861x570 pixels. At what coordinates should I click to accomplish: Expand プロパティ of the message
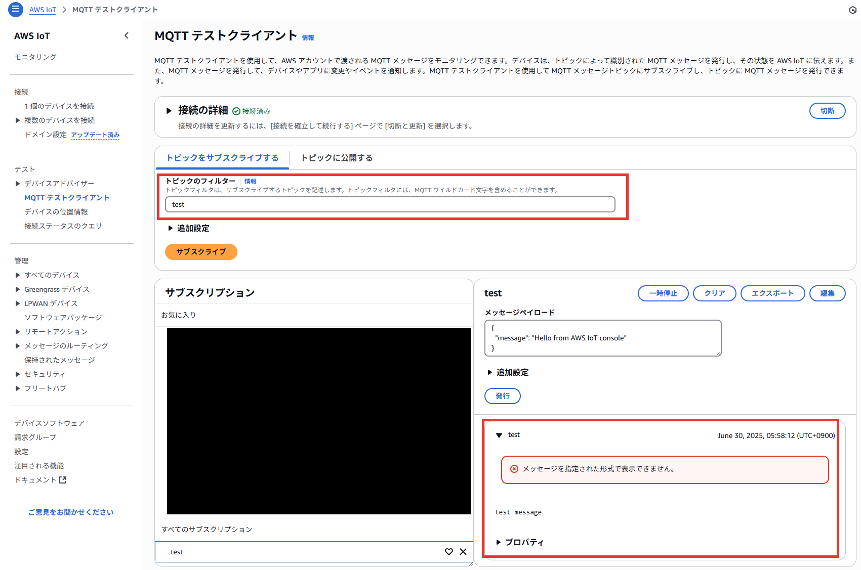tap(499, 542)
